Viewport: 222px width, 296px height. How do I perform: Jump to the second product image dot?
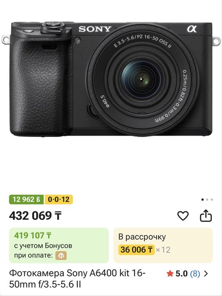click(207, 199)
